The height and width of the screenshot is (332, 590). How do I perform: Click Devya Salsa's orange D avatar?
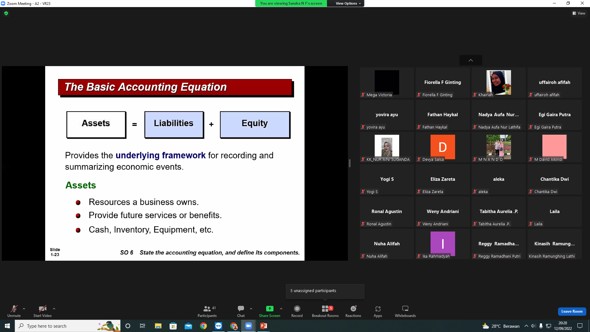click(442, 147)
